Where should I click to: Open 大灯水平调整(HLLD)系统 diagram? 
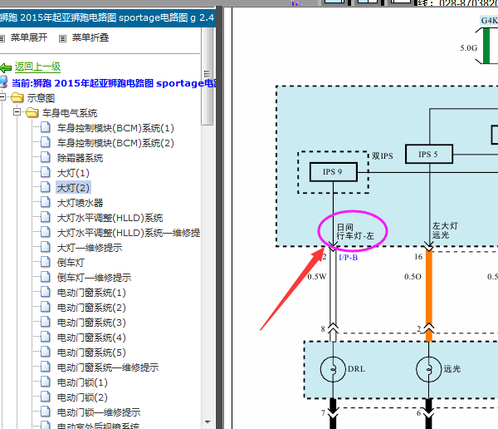110,218
